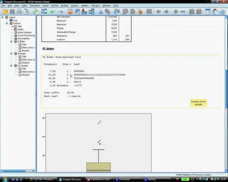Click the Promote left arrow icon
The height and width of the screenshot is (182, 228).
(159, 12)
